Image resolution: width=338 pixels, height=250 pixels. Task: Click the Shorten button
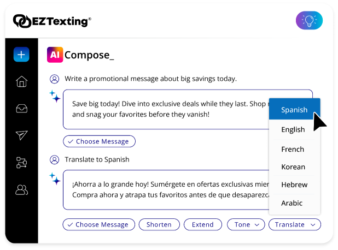pyautogui.click(x=159, y=224)
